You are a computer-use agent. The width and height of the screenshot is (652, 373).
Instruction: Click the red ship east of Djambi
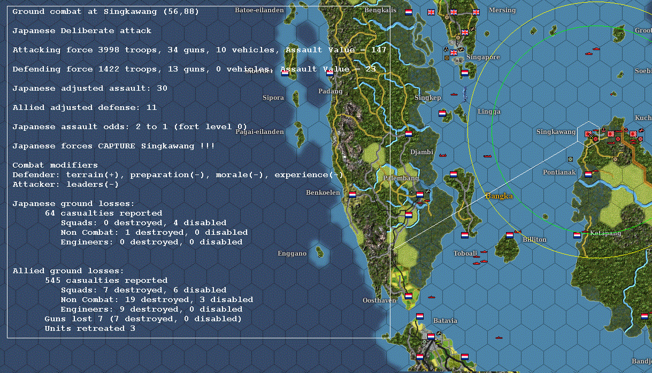tap(443, 155)
